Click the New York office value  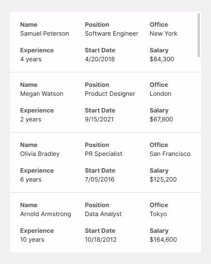(164, 33)
